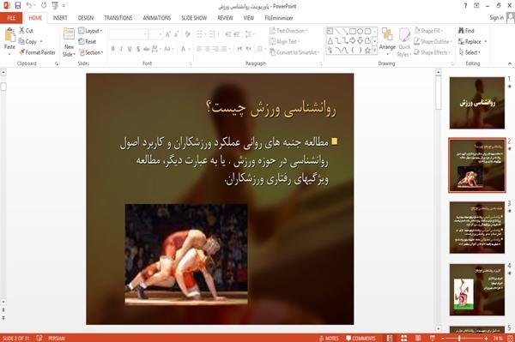Expand Shape Outline dropdown
515x342 pixels.
coord(433,41)
